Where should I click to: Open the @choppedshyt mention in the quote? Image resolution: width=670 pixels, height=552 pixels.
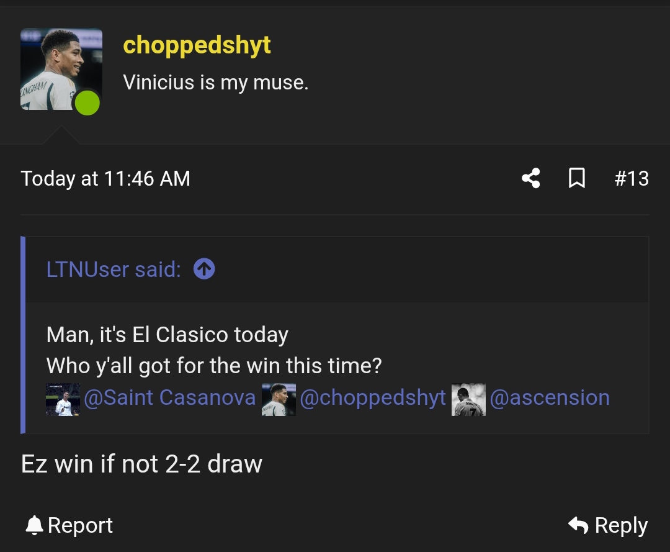pos(372,398)
